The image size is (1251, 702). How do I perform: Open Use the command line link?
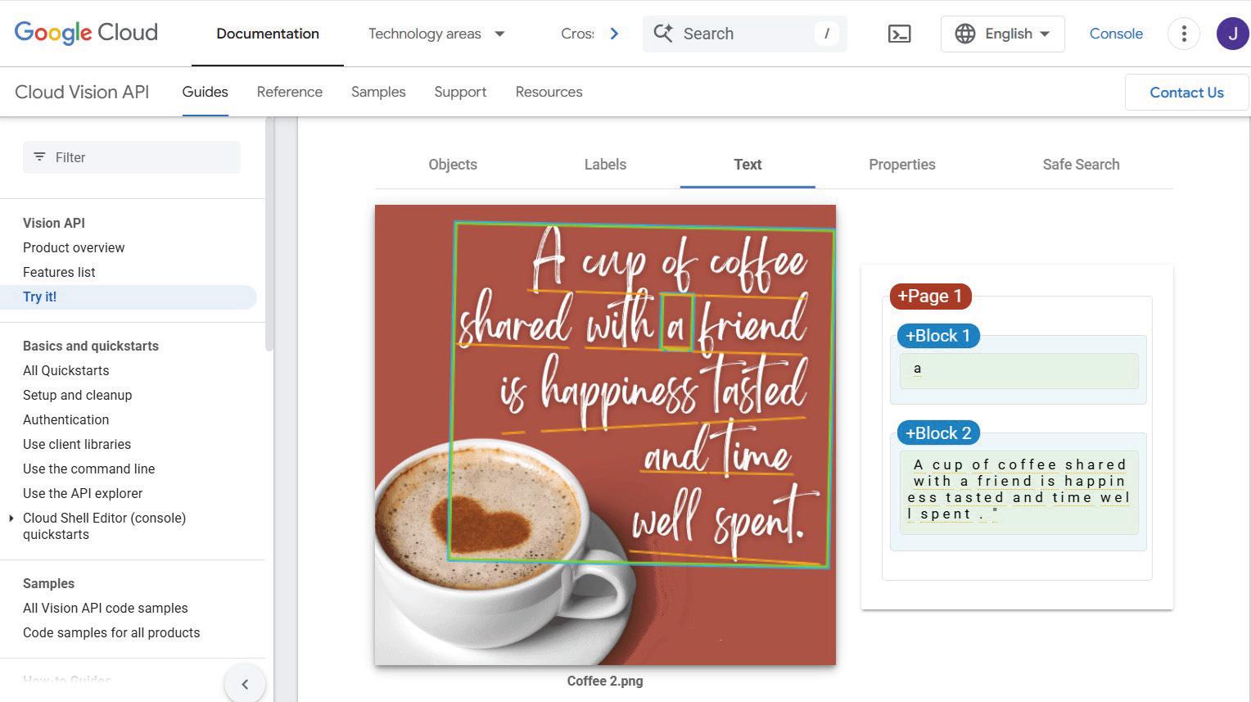88,469
